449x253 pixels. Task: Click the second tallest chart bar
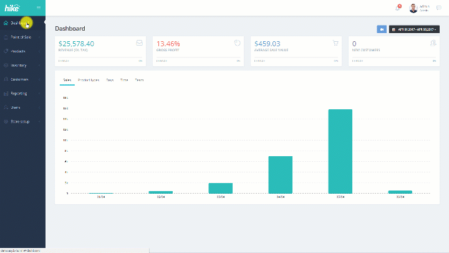click(x=281, y=175)
